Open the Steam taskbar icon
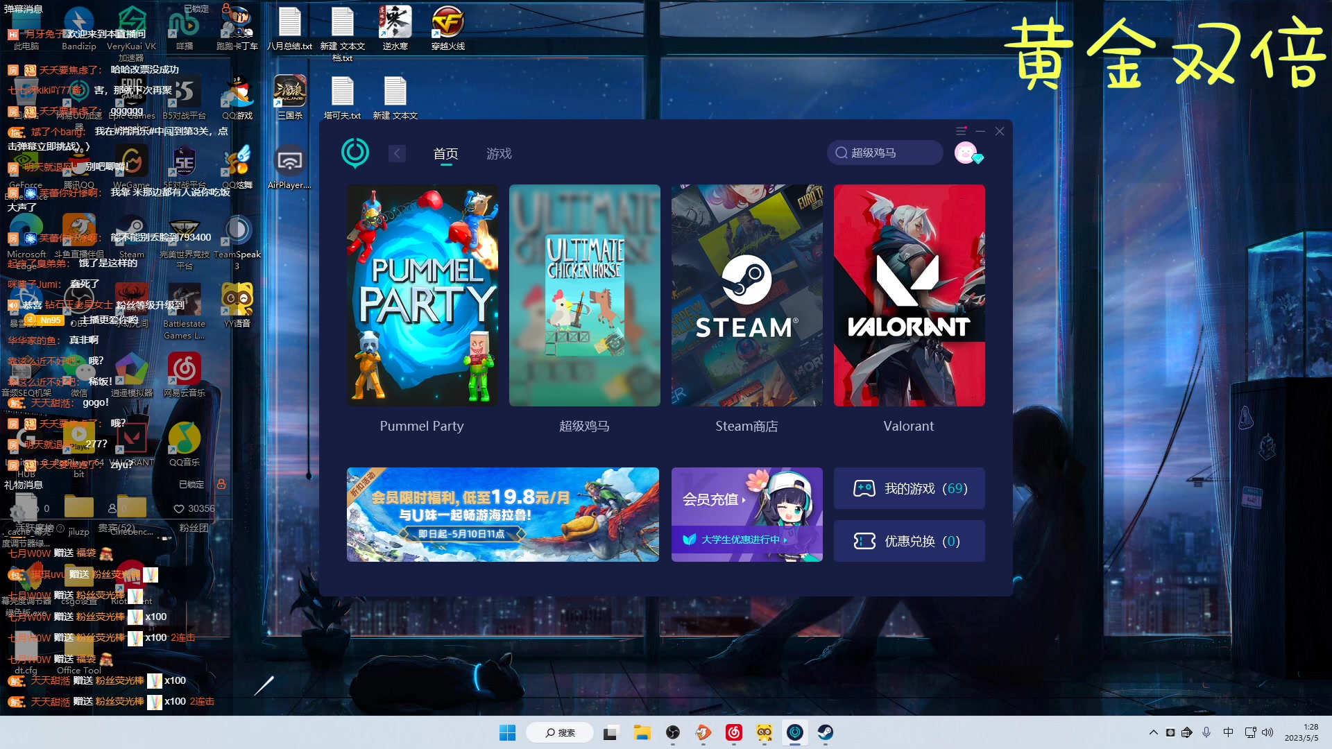 click(x=825, y=732)
